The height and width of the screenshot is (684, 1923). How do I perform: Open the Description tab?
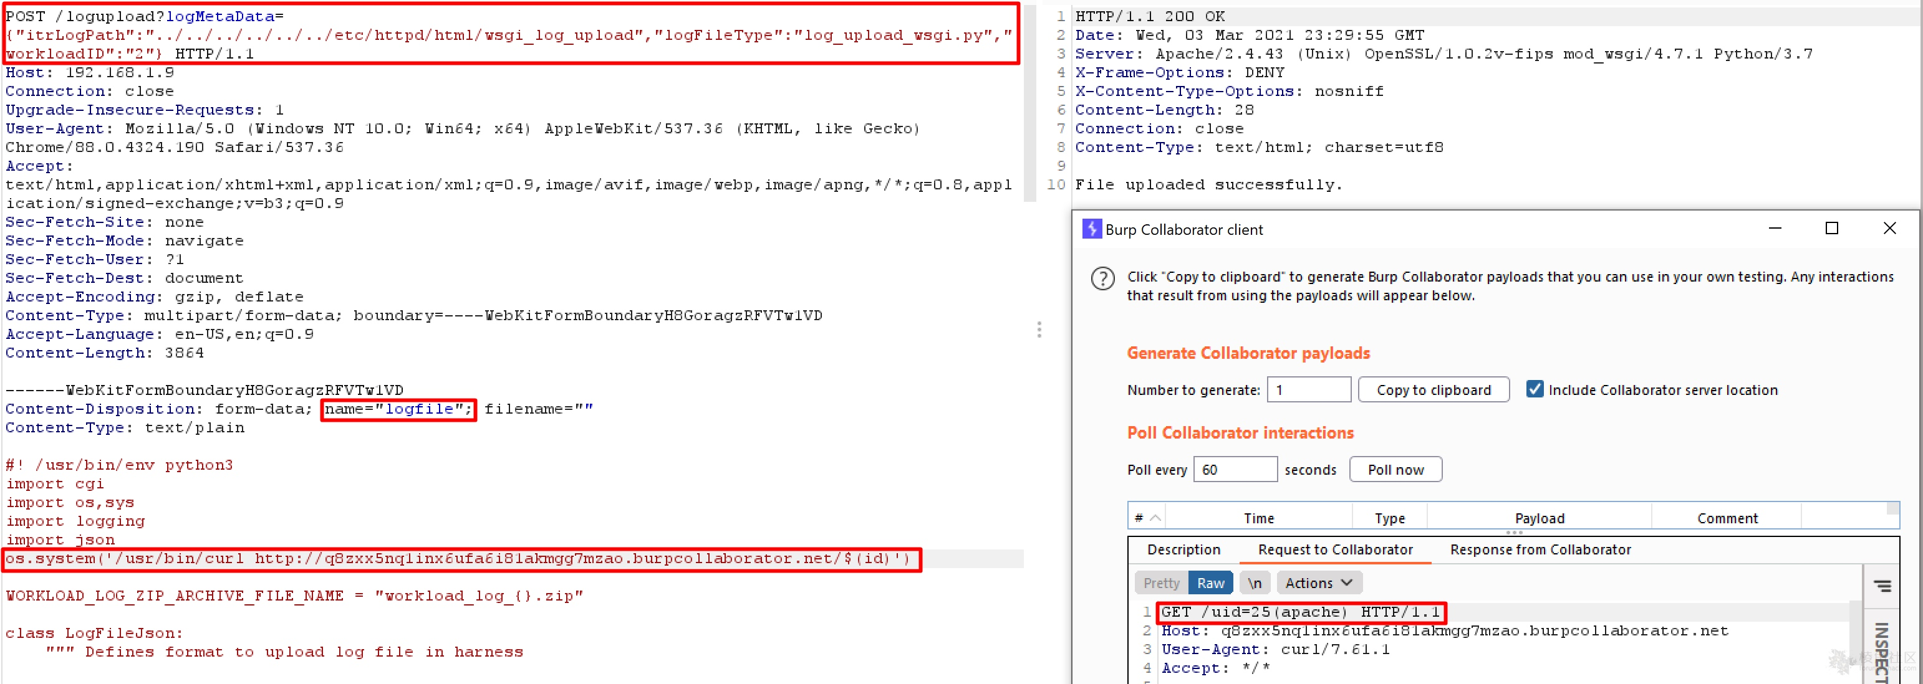coord(1183,549)
